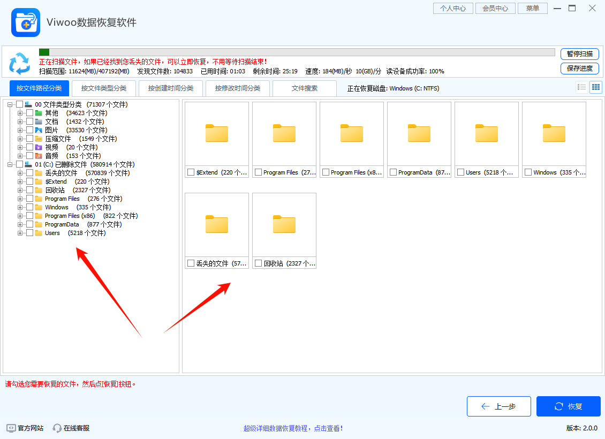Click the blue circular scan icon
This screenshot has width=605, height=439.
(x=20, y=64)
